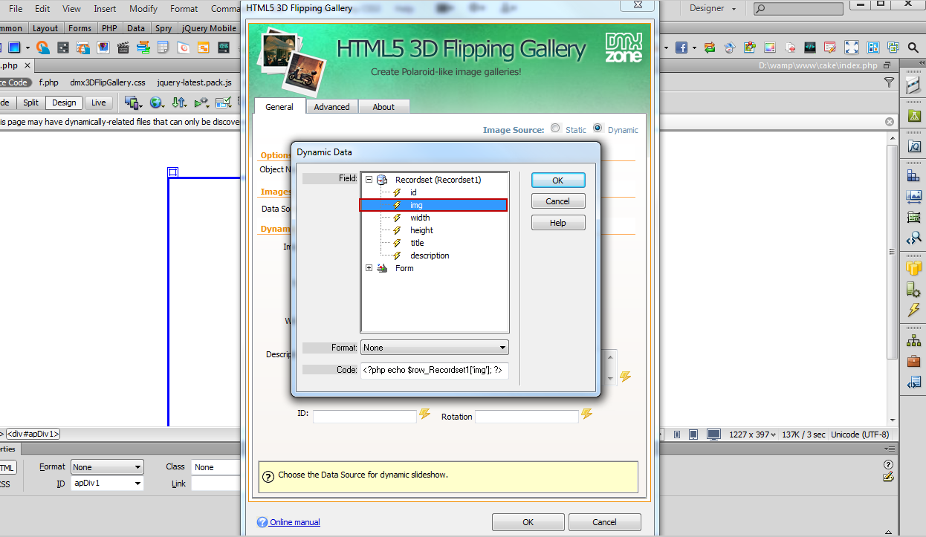926x537 pixels.
Task: Open the ID dropdown showing apDiv1
Action: click(107, 484)
